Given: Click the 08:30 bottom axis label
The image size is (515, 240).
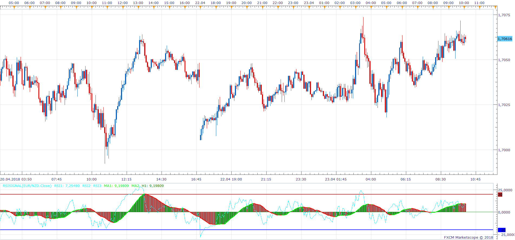Looking at the screenshot, I should click(x=441, y=179).
